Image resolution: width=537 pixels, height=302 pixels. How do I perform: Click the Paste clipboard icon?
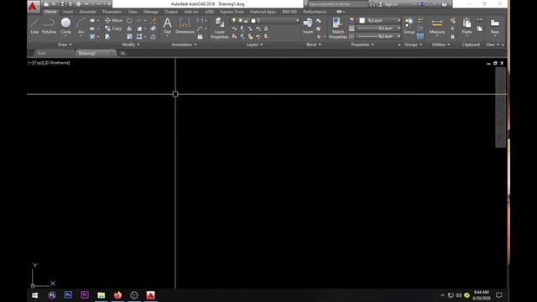[467, 26]
